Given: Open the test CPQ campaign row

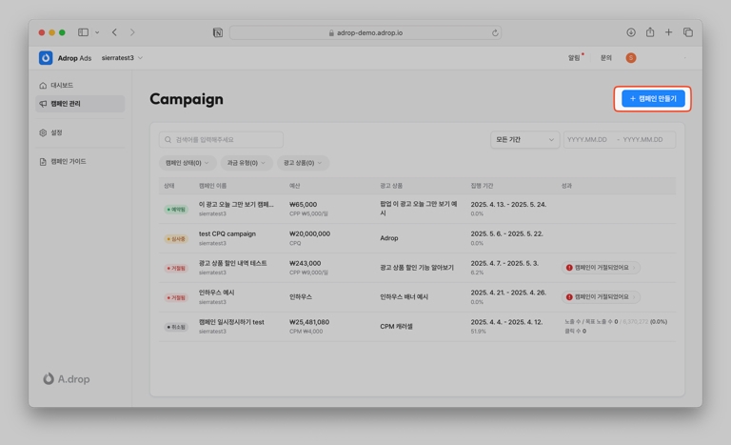Looking at the screenshot, I should click(x=227, y=233).
